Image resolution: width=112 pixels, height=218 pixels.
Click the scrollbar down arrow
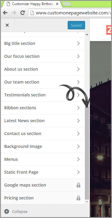87,202
